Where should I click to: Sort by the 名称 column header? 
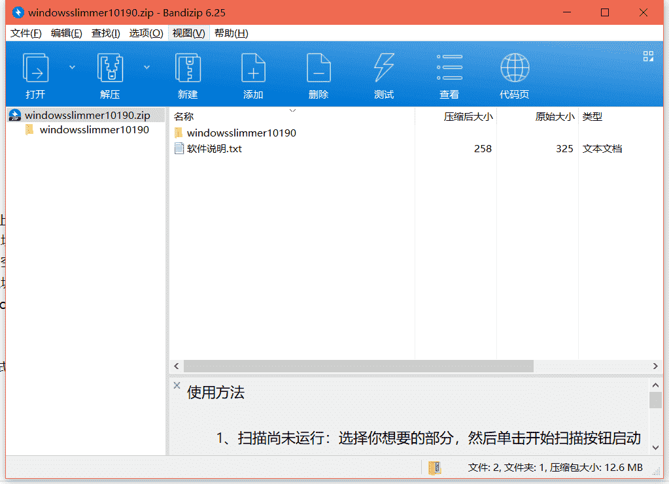tap(292, 116)
